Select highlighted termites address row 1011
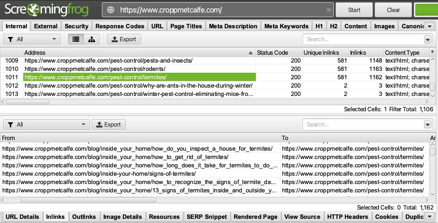This screenshot has height=223, width=438. click(139, 77)
